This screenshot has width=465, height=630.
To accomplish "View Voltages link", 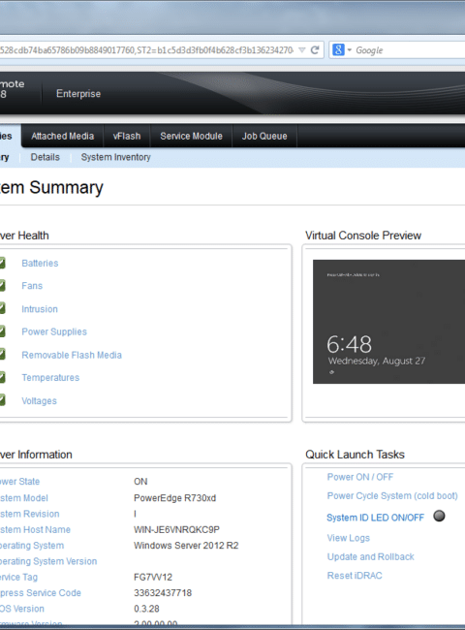I will tap(40, 401).
